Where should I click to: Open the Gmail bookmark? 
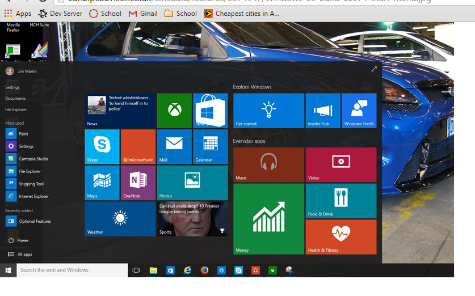tap(143, 14)
